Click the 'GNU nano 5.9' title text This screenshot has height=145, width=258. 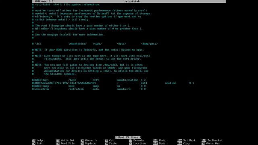click(44, 2)
